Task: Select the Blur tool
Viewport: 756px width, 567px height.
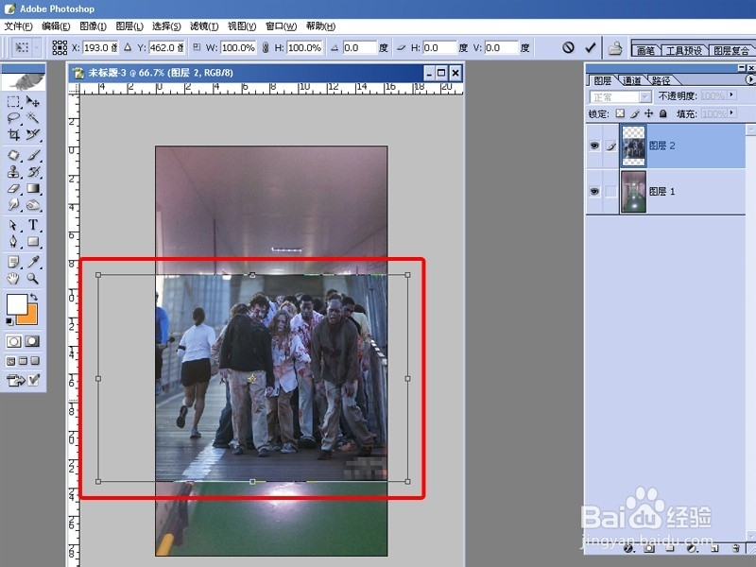Action: [x=13, y=205]
